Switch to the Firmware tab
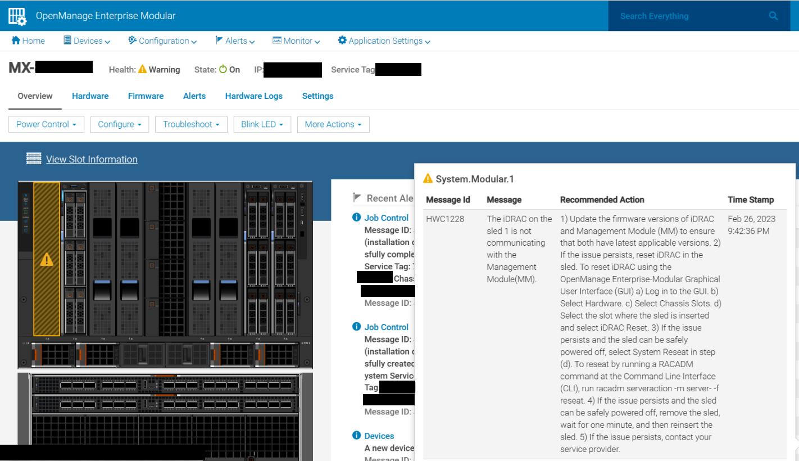The width and height of the screenshot is (799, 461). [x=146, y=96]
